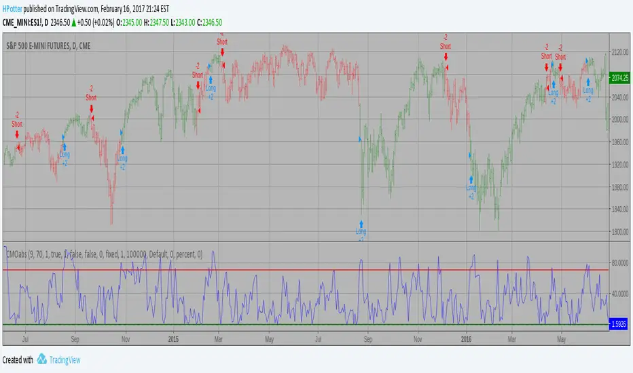Click the red Short arrow in December 2015

pos(446,57)
